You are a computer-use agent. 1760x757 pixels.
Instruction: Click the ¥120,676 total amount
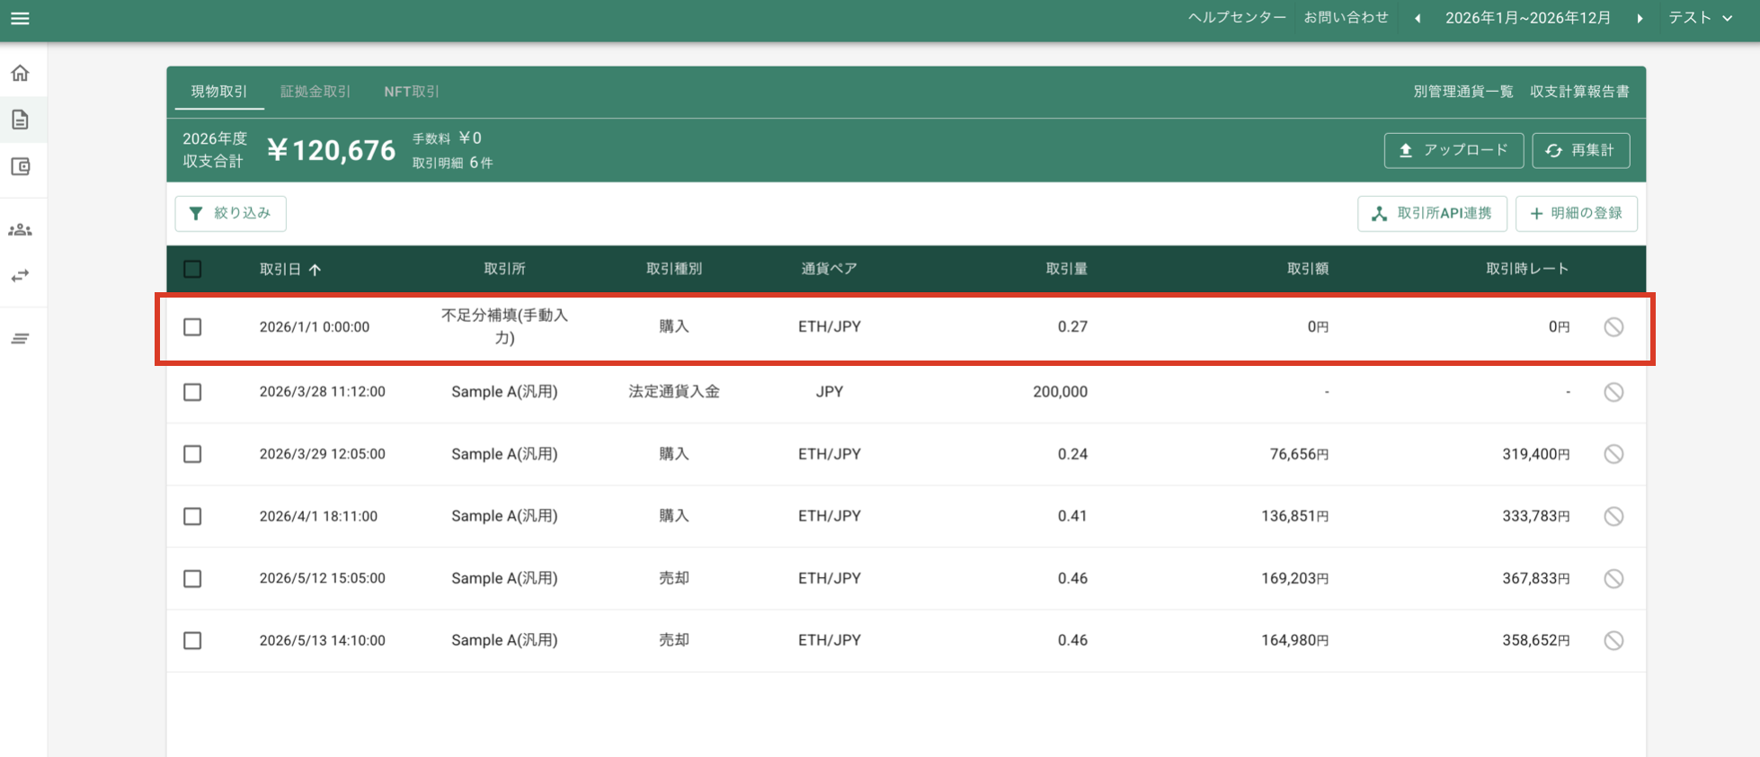pyautogui.click(x=331, y=150)
